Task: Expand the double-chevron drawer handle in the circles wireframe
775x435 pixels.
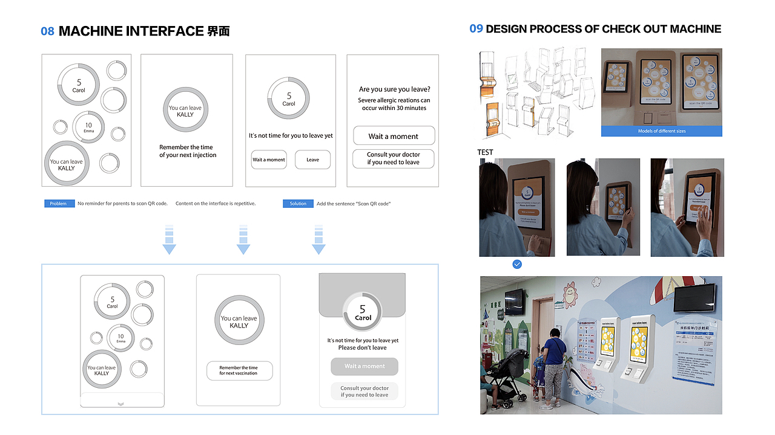Action: pyautogui.click(x=121, y=404)
